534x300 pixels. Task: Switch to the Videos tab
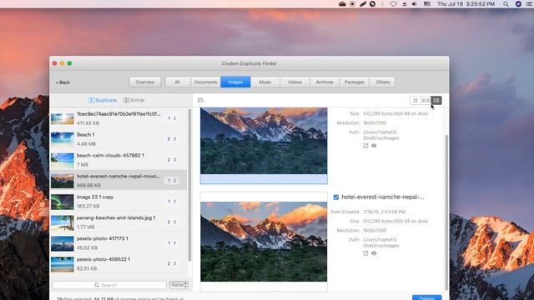295,82
